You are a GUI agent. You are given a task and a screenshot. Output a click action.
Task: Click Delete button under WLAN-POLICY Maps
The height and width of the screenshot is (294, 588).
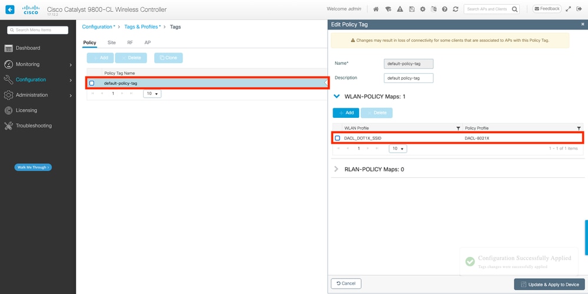coord(377,113)
